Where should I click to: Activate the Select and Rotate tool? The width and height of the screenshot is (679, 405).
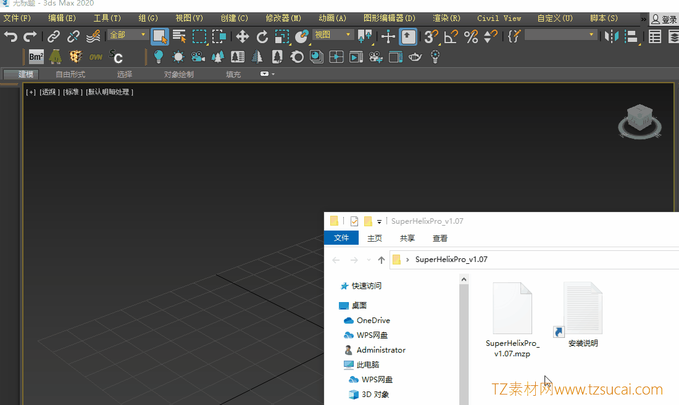coord(262,37)
